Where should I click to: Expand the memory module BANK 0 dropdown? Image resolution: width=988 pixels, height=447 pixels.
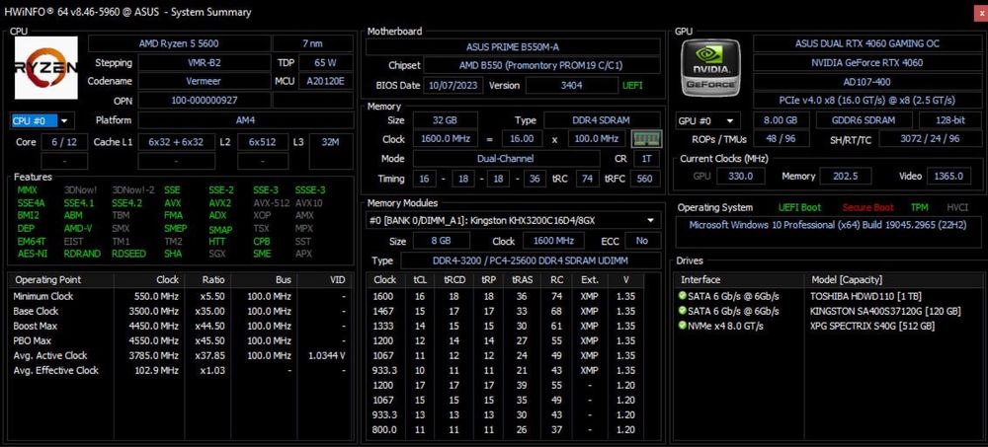pos(513,220)
